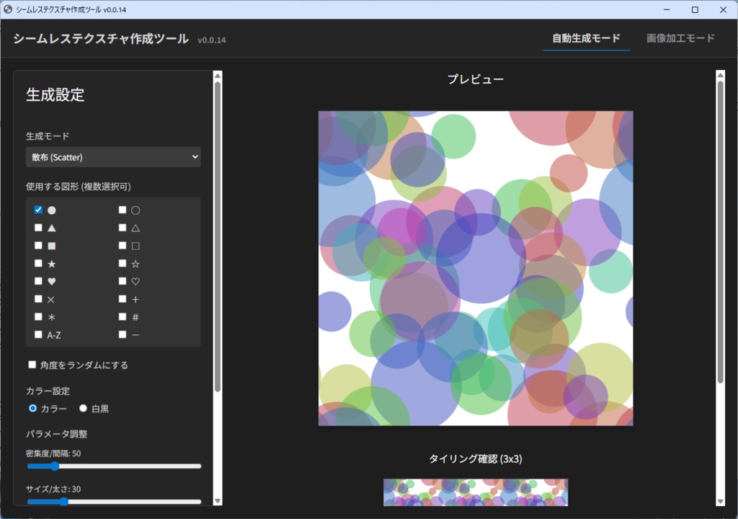Switch to 画像加工モード tab

680,39
